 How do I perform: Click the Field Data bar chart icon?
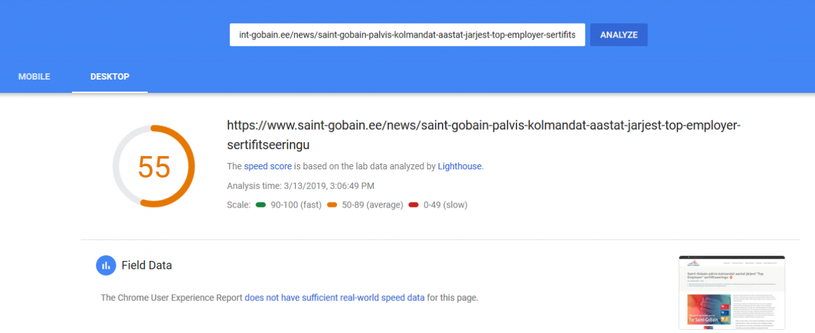pos(106,266)
